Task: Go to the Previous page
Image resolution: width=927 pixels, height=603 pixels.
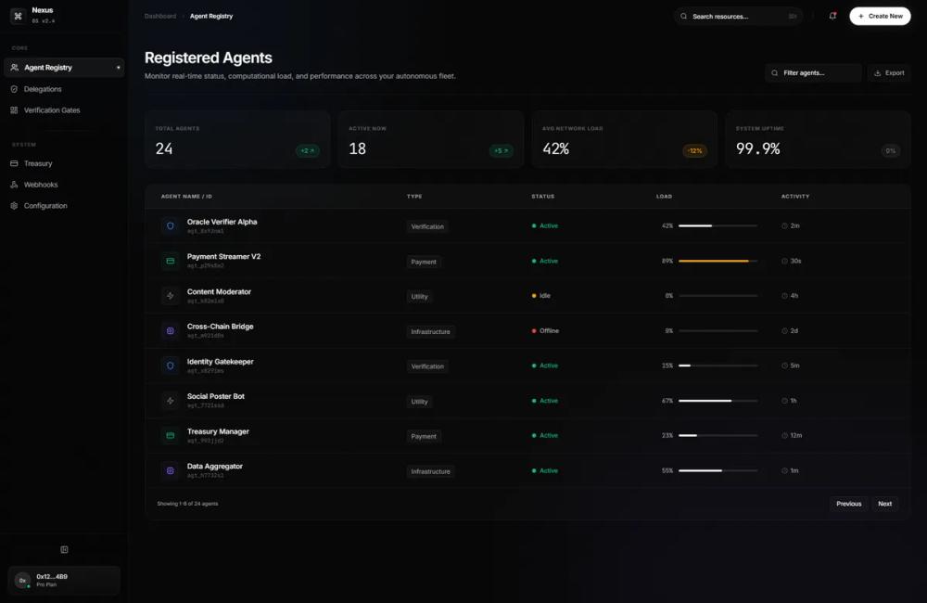Action: pos(848,504)
